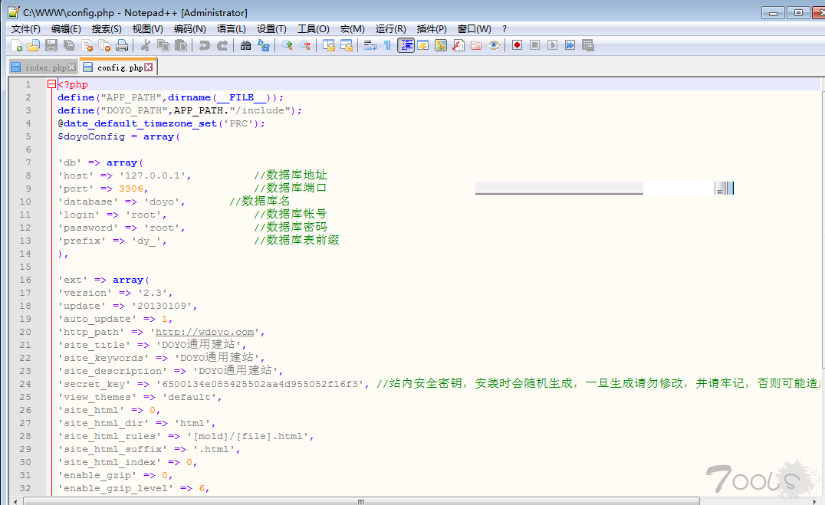Toggle the indent guide toolbar button

pyautogui.click(x=406, y=46)
